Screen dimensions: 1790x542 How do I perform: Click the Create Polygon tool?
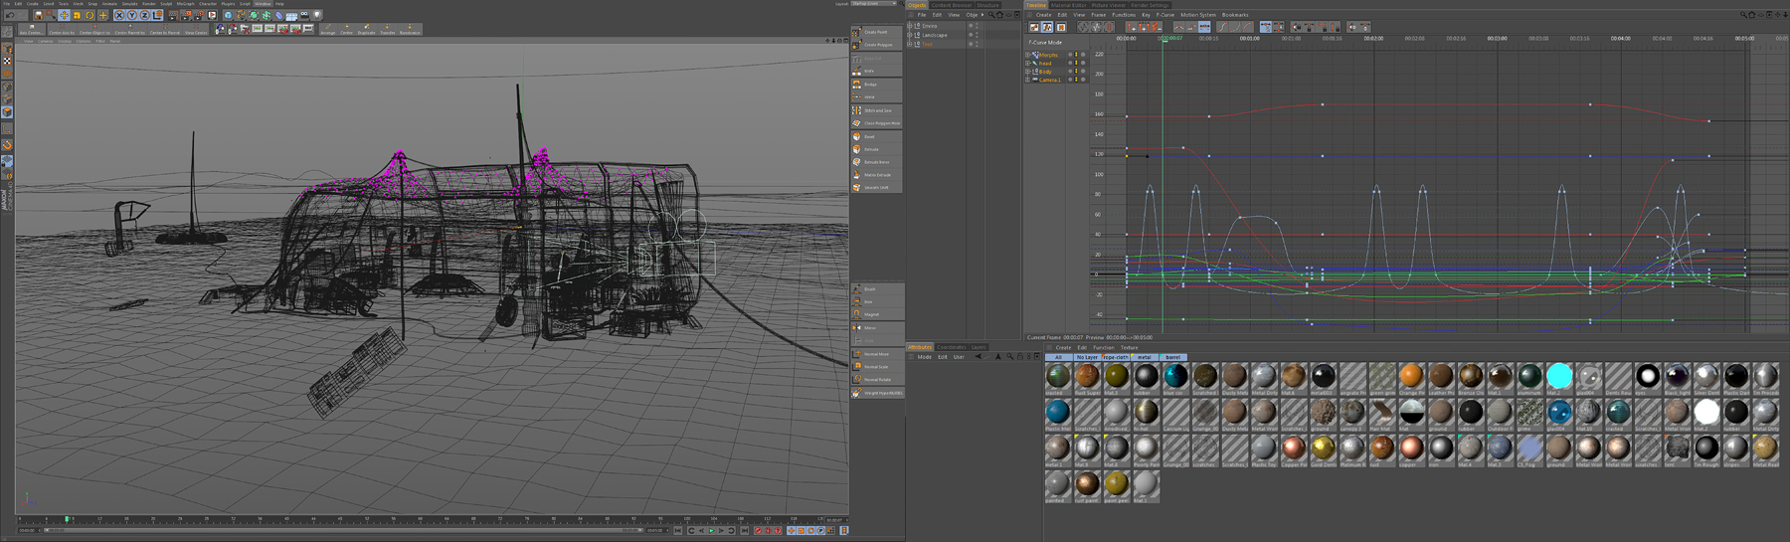click(x=875, y=45)
